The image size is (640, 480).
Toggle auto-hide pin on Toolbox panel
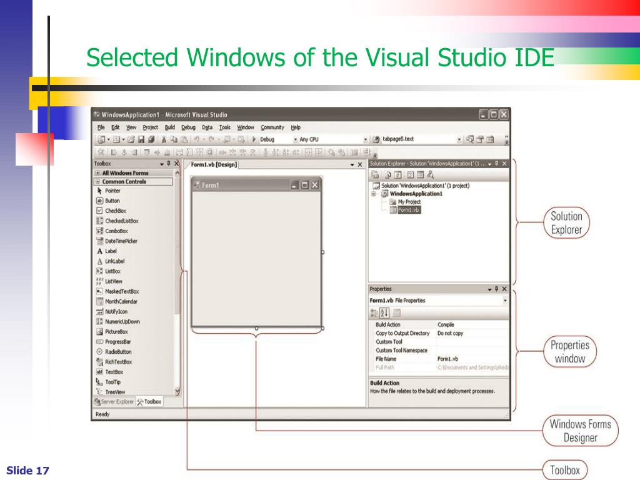coord(169,164)
